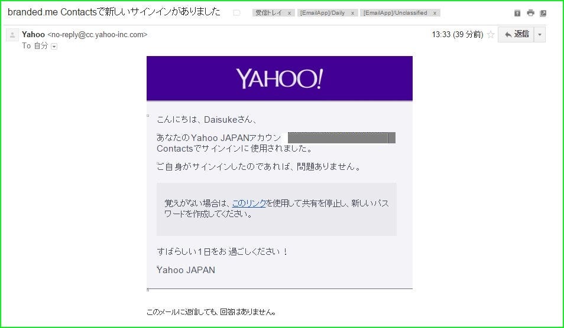Open the 受信トレイ label
This screenshot has width=564, height=328.
pos(268,13)
